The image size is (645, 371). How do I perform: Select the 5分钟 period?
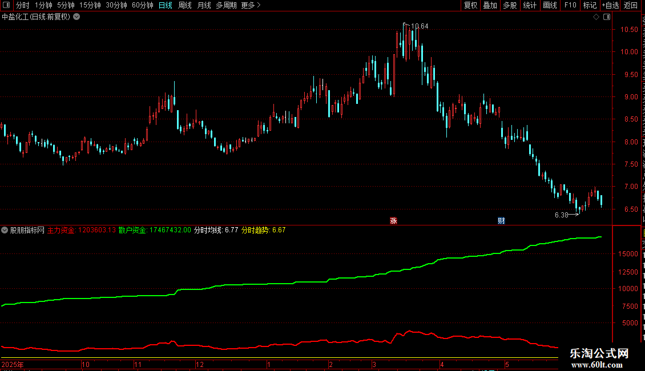point(66,5)
